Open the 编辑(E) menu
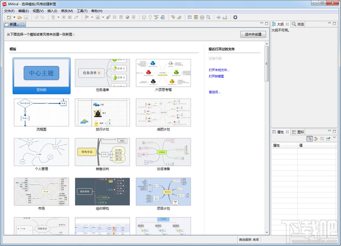This screenshot has width=341, height=246. click(23, 11)
